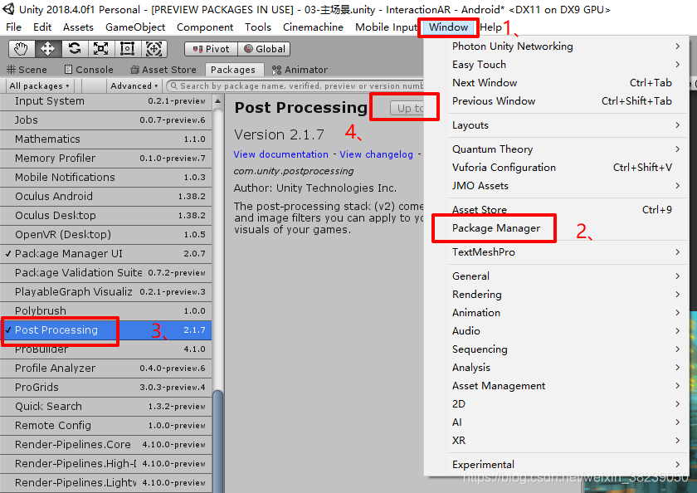This screenshot has width=697, height=493.
Task: Select Memory Profiler package
Action: (106, 159)
